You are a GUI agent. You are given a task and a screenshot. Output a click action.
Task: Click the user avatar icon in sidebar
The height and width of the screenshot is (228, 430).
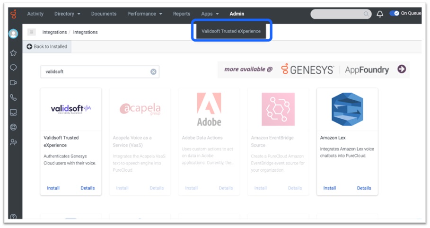tap(13, 34)
